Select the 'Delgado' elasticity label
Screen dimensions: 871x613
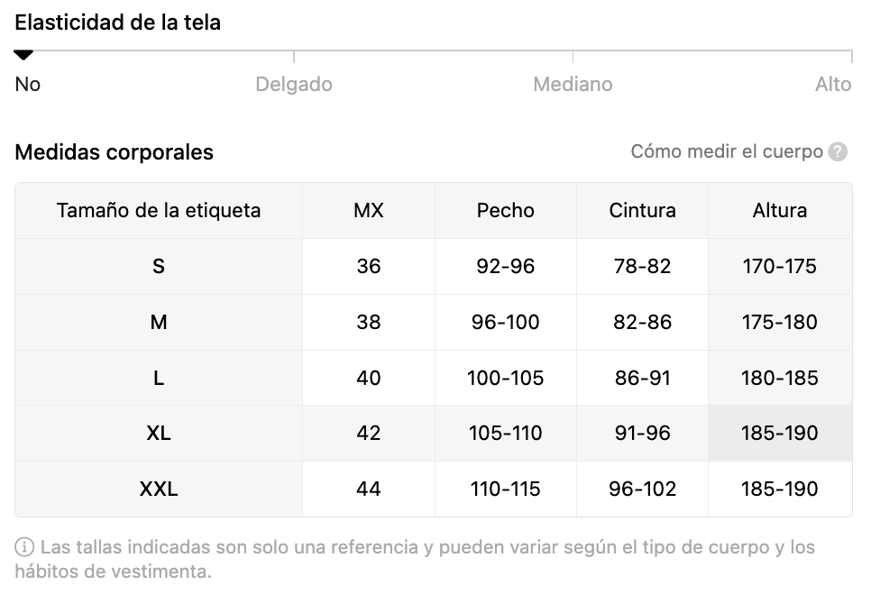click(294, 85)
